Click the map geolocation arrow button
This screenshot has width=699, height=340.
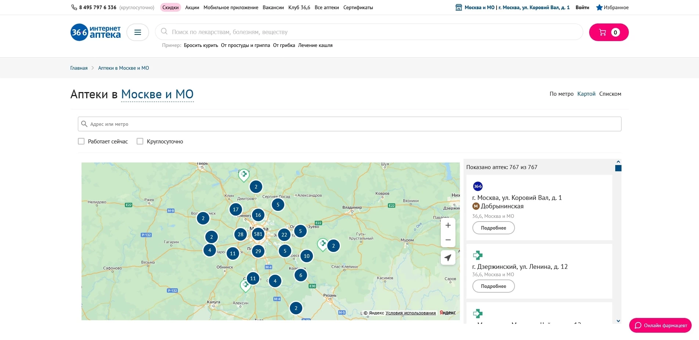(448, 258)
